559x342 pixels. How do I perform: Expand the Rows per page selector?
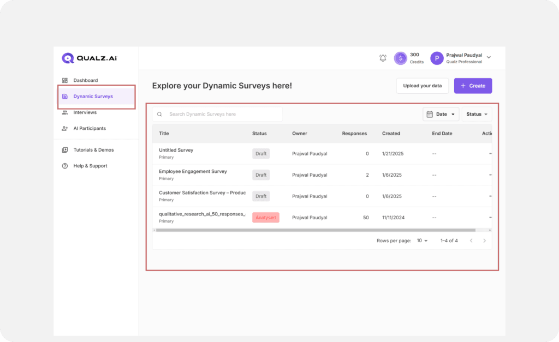(x=422, y=241)
